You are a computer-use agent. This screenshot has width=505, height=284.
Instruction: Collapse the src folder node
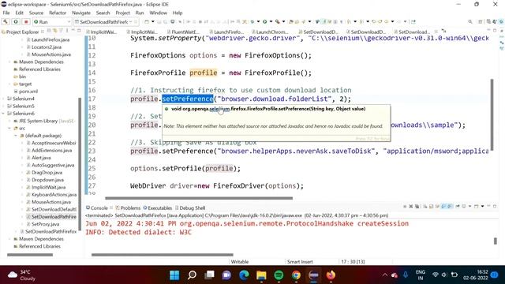[9, 128]
